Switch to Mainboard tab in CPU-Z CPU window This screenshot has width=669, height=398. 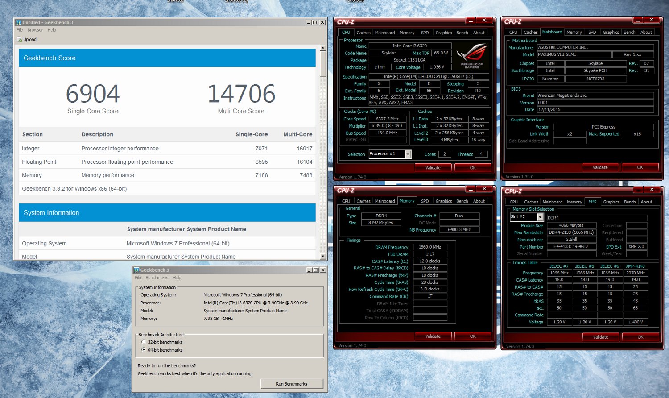[385, 33]
